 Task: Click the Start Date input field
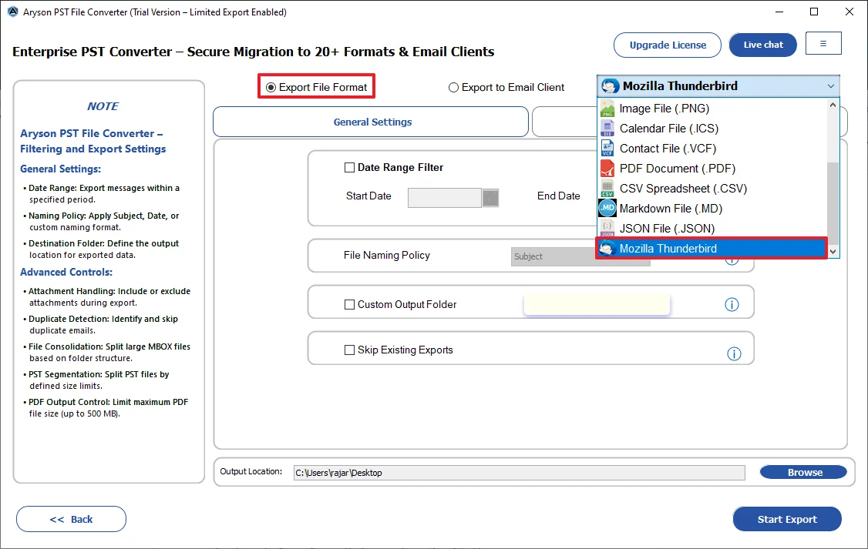click(x=445, y=198)
